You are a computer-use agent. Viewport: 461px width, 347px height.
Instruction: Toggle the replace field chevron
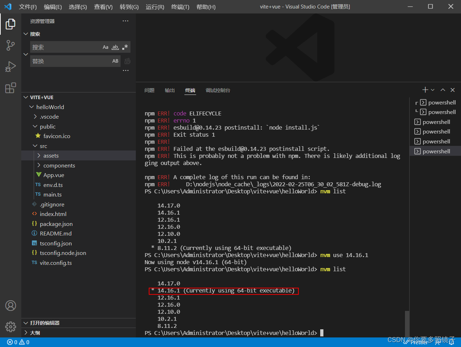click(x=26, y=54)
